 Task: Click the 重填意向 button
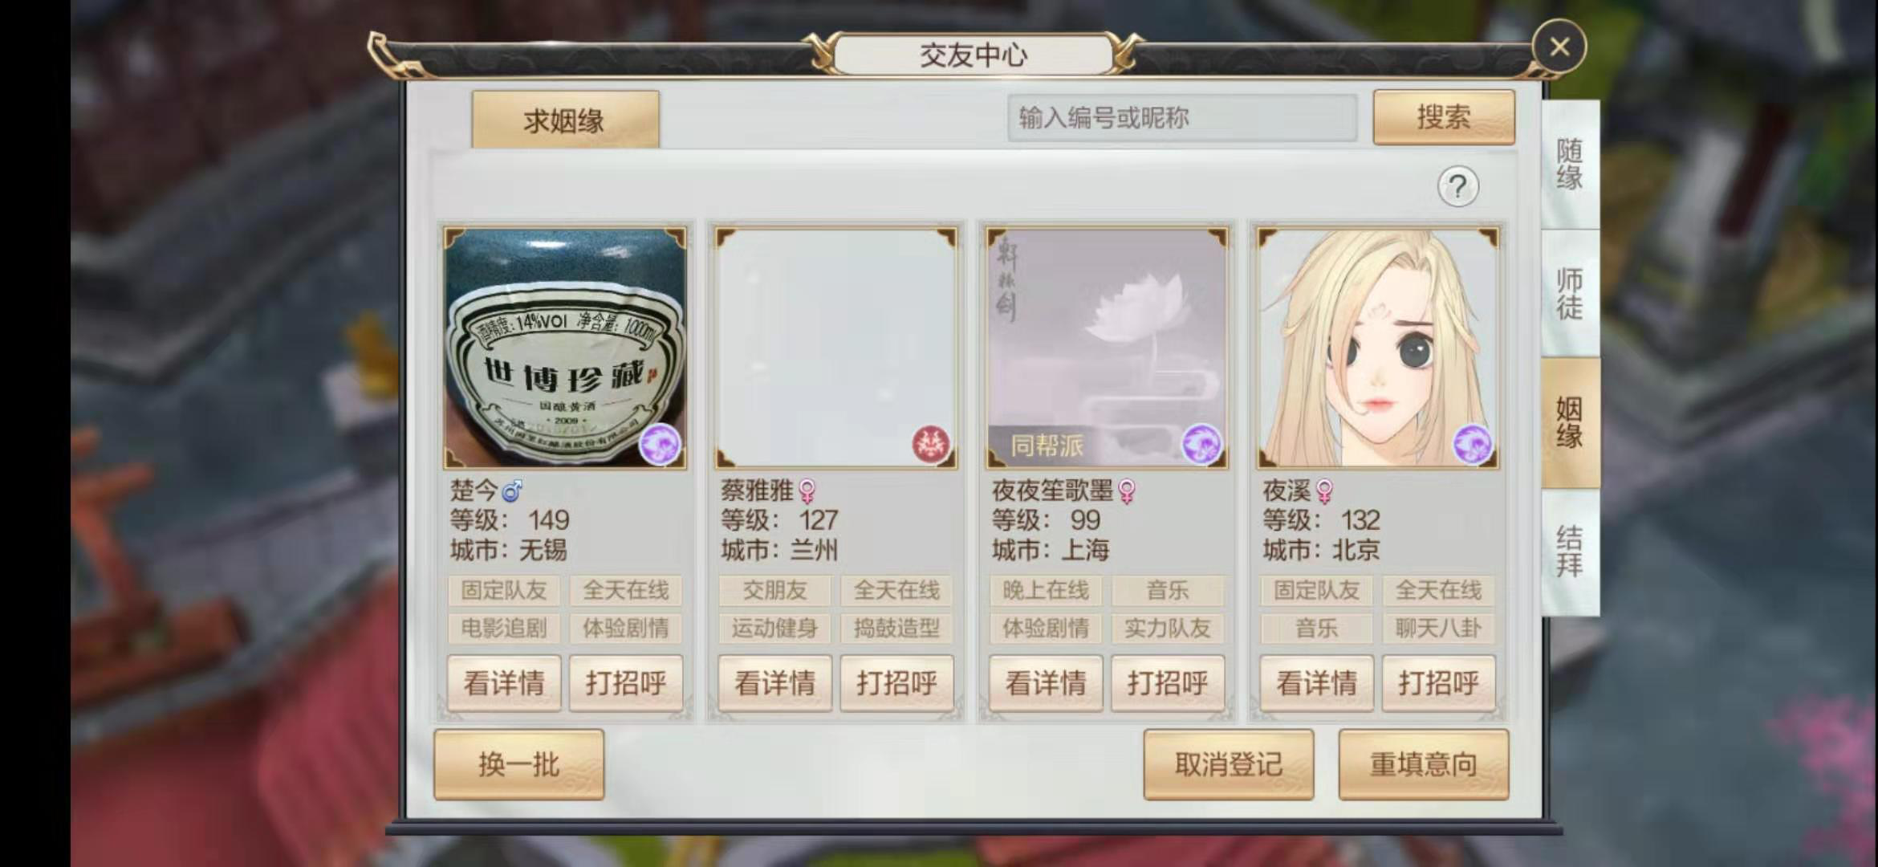[1423, 764]
